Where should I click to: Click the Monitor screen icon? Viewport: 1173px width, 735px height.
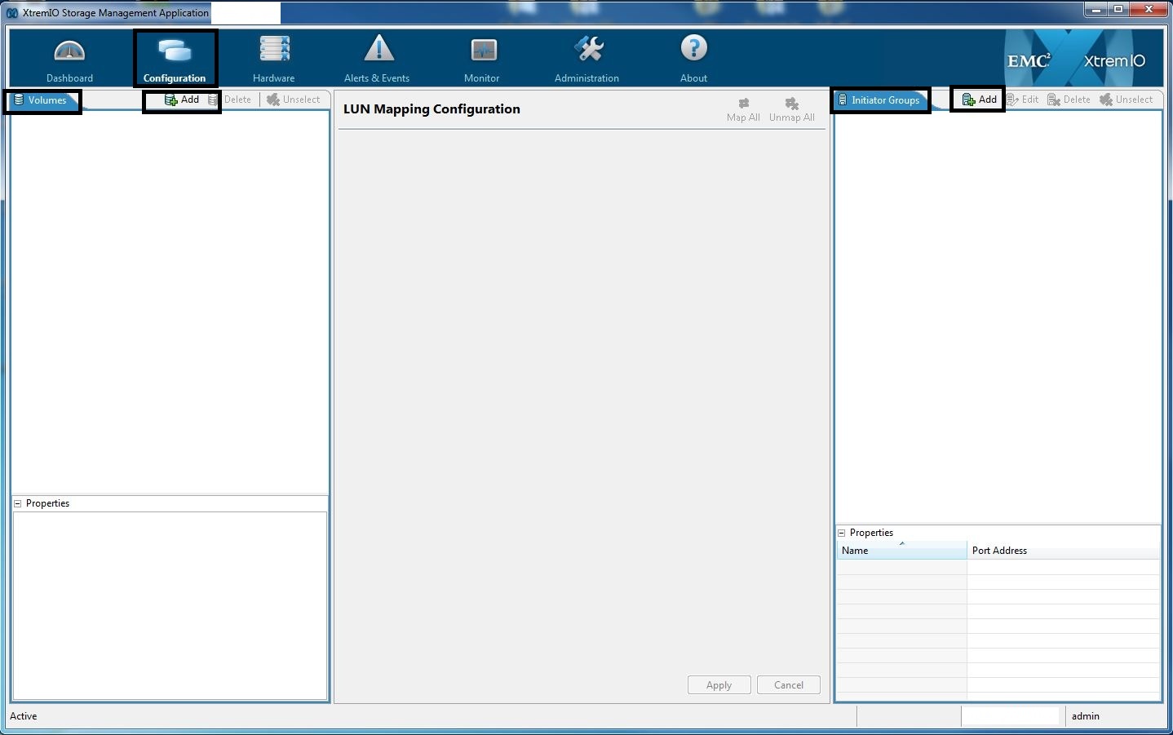pyautogui.click(x=483, y=51)
